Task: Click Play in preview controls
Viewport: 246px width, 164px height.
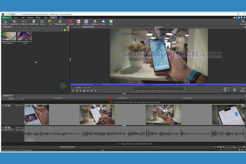Action: pos(84,91)
